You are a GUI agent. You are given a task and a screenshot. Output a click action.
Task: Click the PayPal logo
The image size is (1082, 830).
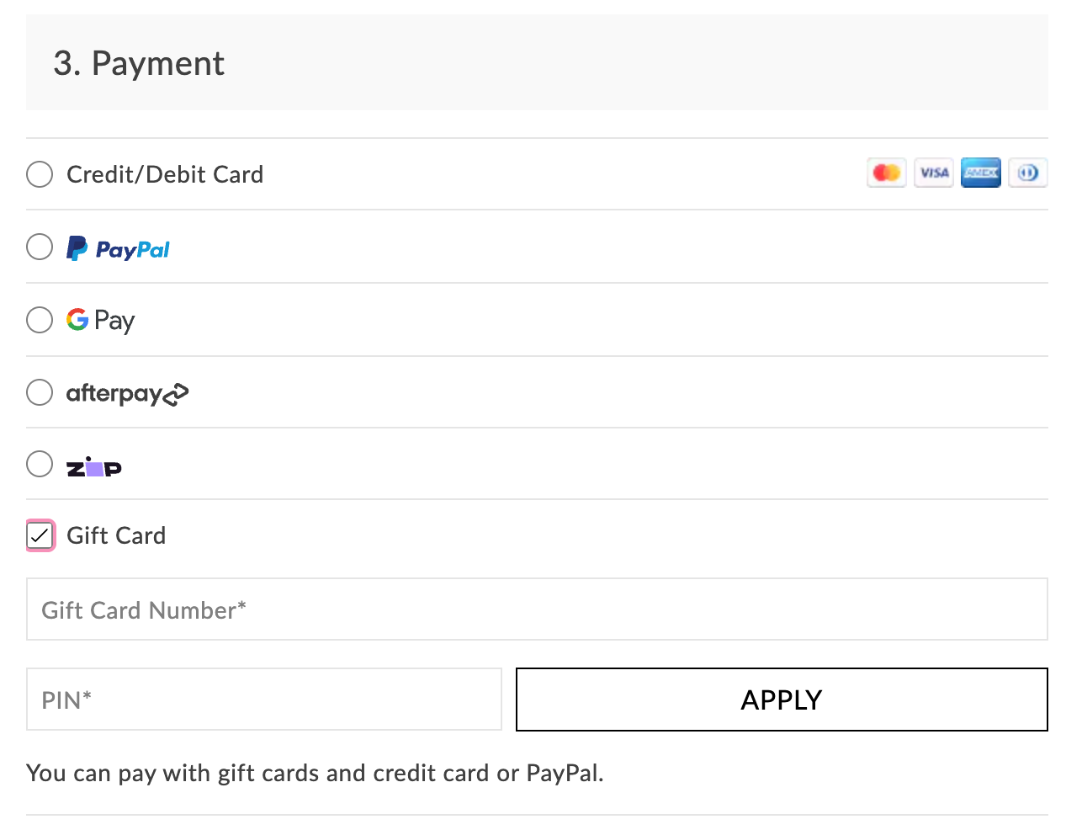point(119,248)
